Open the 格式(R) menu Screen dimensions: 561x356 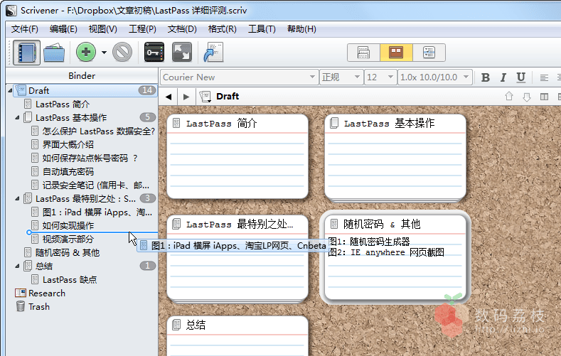(222, 29)
